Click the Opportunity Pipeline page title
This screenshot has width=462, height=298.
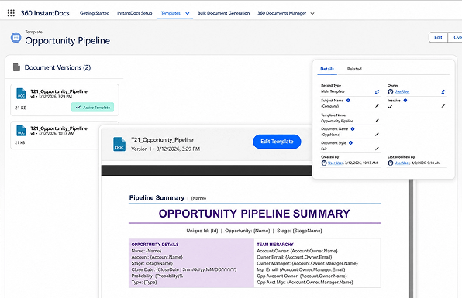pyautogui.click(x=67, y=40)
